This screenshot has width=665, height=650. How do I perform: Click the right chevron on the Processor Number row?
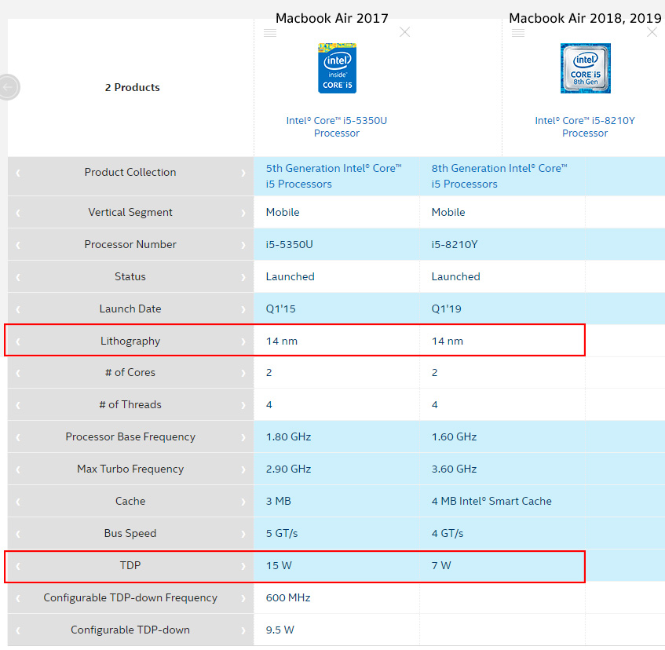click(x=243, y=245)
